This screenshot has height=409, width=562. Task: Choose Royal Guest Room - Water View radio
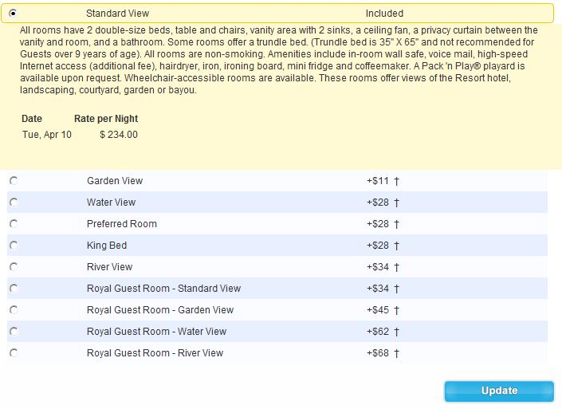click(14, 331)
